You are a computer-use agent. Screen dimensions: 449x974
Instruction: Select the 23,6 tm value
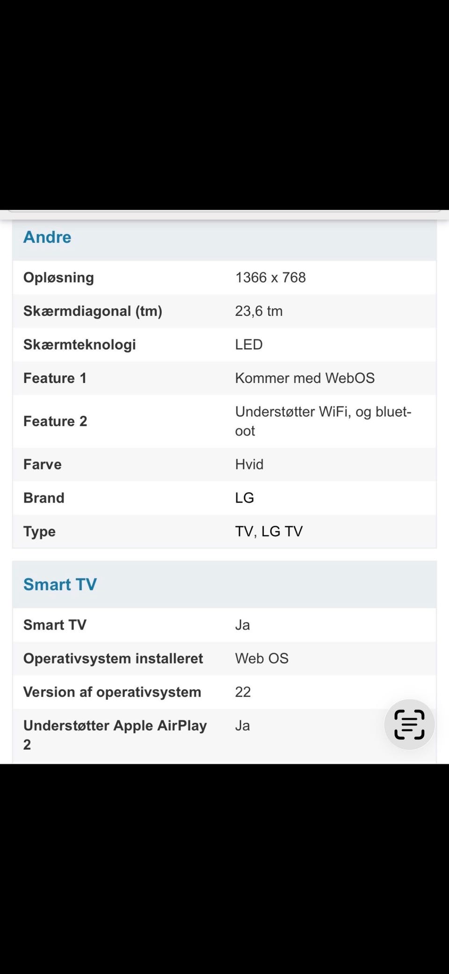point(259,311)
